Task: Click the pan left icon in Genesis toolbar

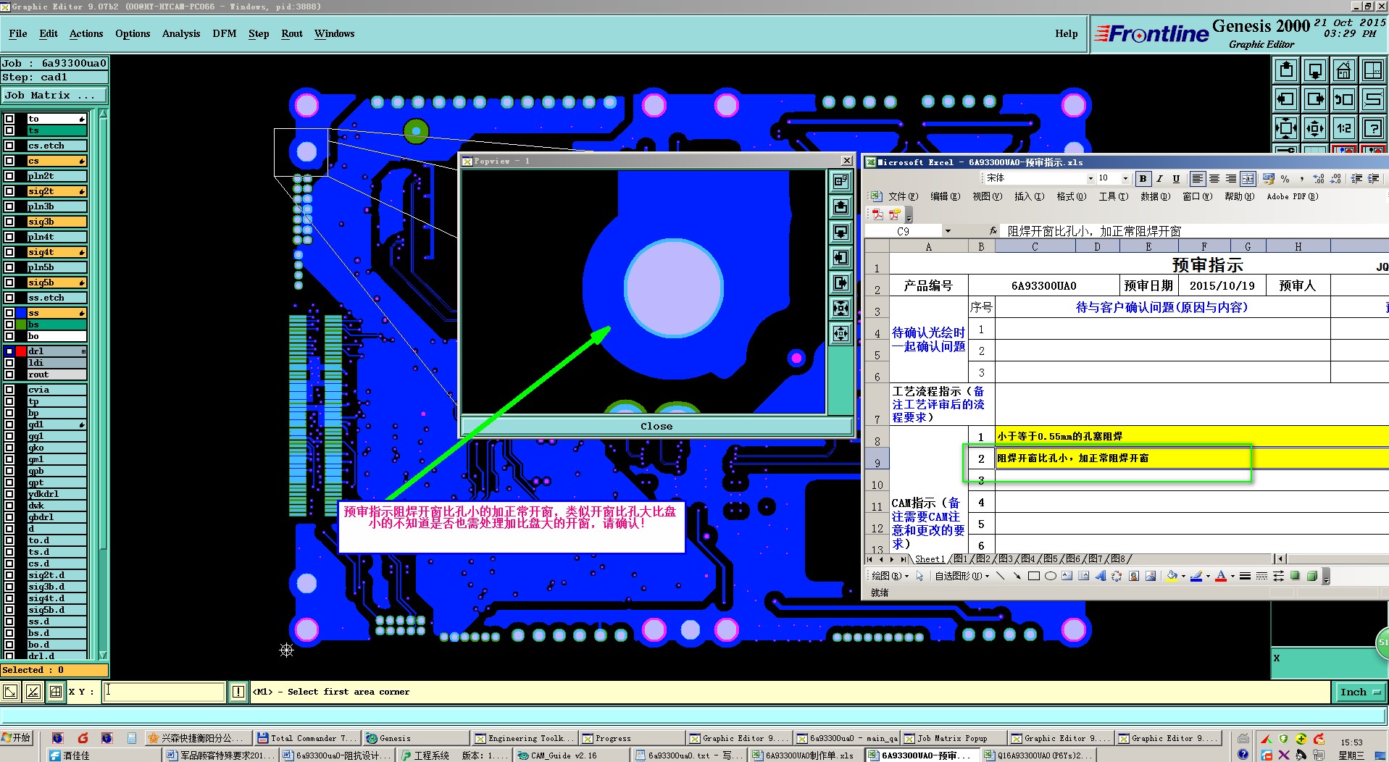Action: (1286, 99)
